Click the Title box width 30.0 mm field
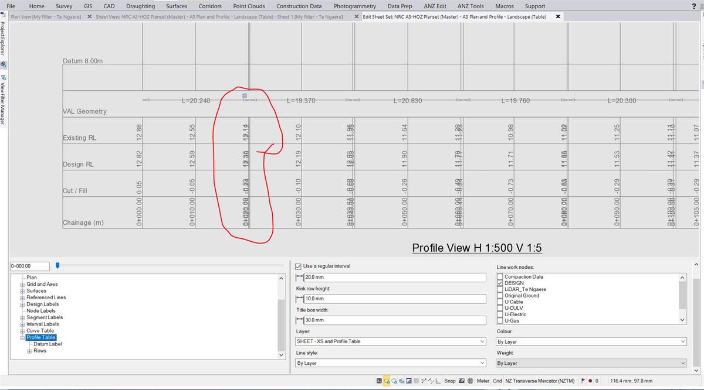This screenshot has width=704, height=390. [x=395, y=320]
